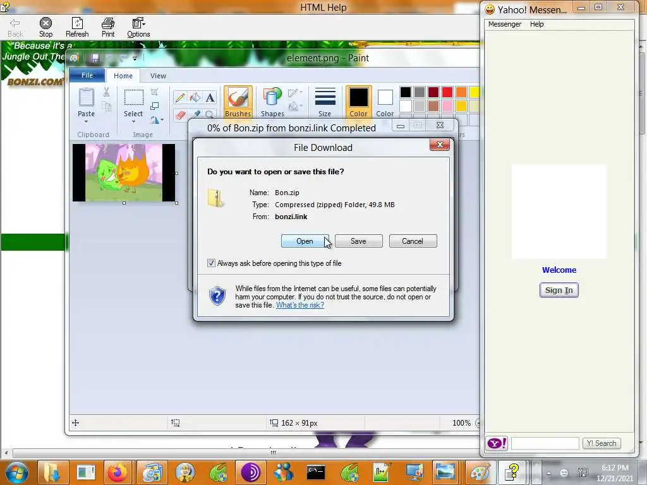Open the Windows Start button
Viewport: 647px width, 485px height.
[x=17, y=472]
